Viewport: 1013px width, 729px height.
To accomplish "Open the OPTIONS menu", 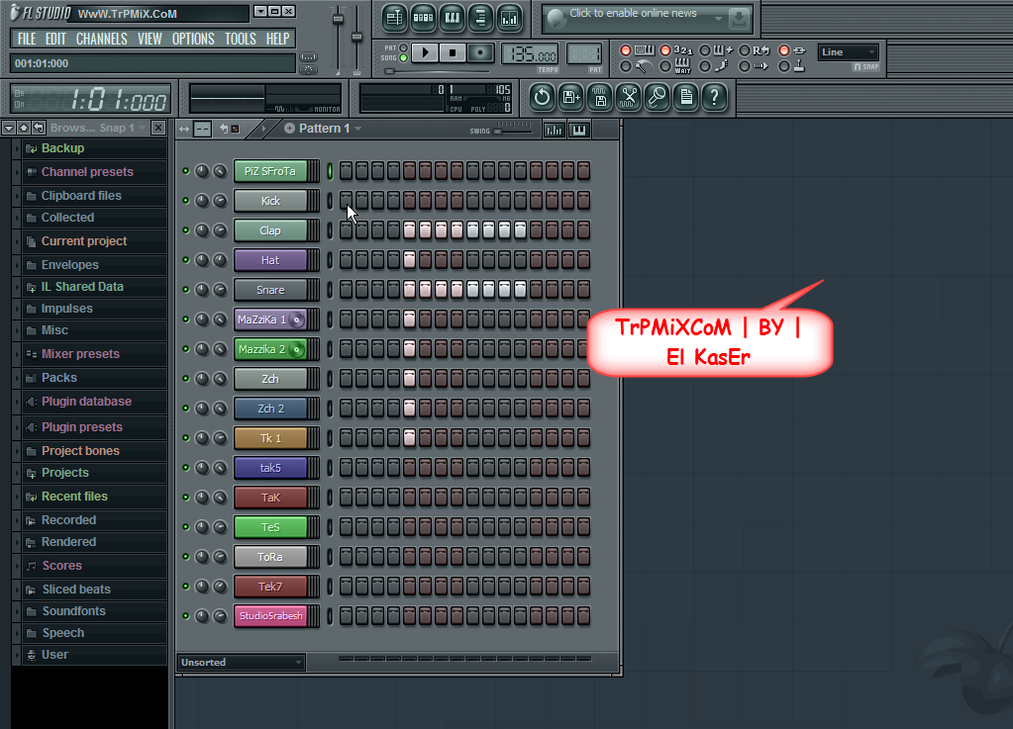I will click(x=192, y=39).
